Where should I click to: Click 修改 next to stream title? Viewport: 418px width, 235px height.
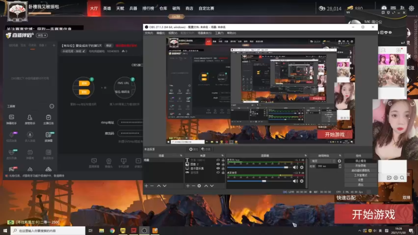coord(109,45)
